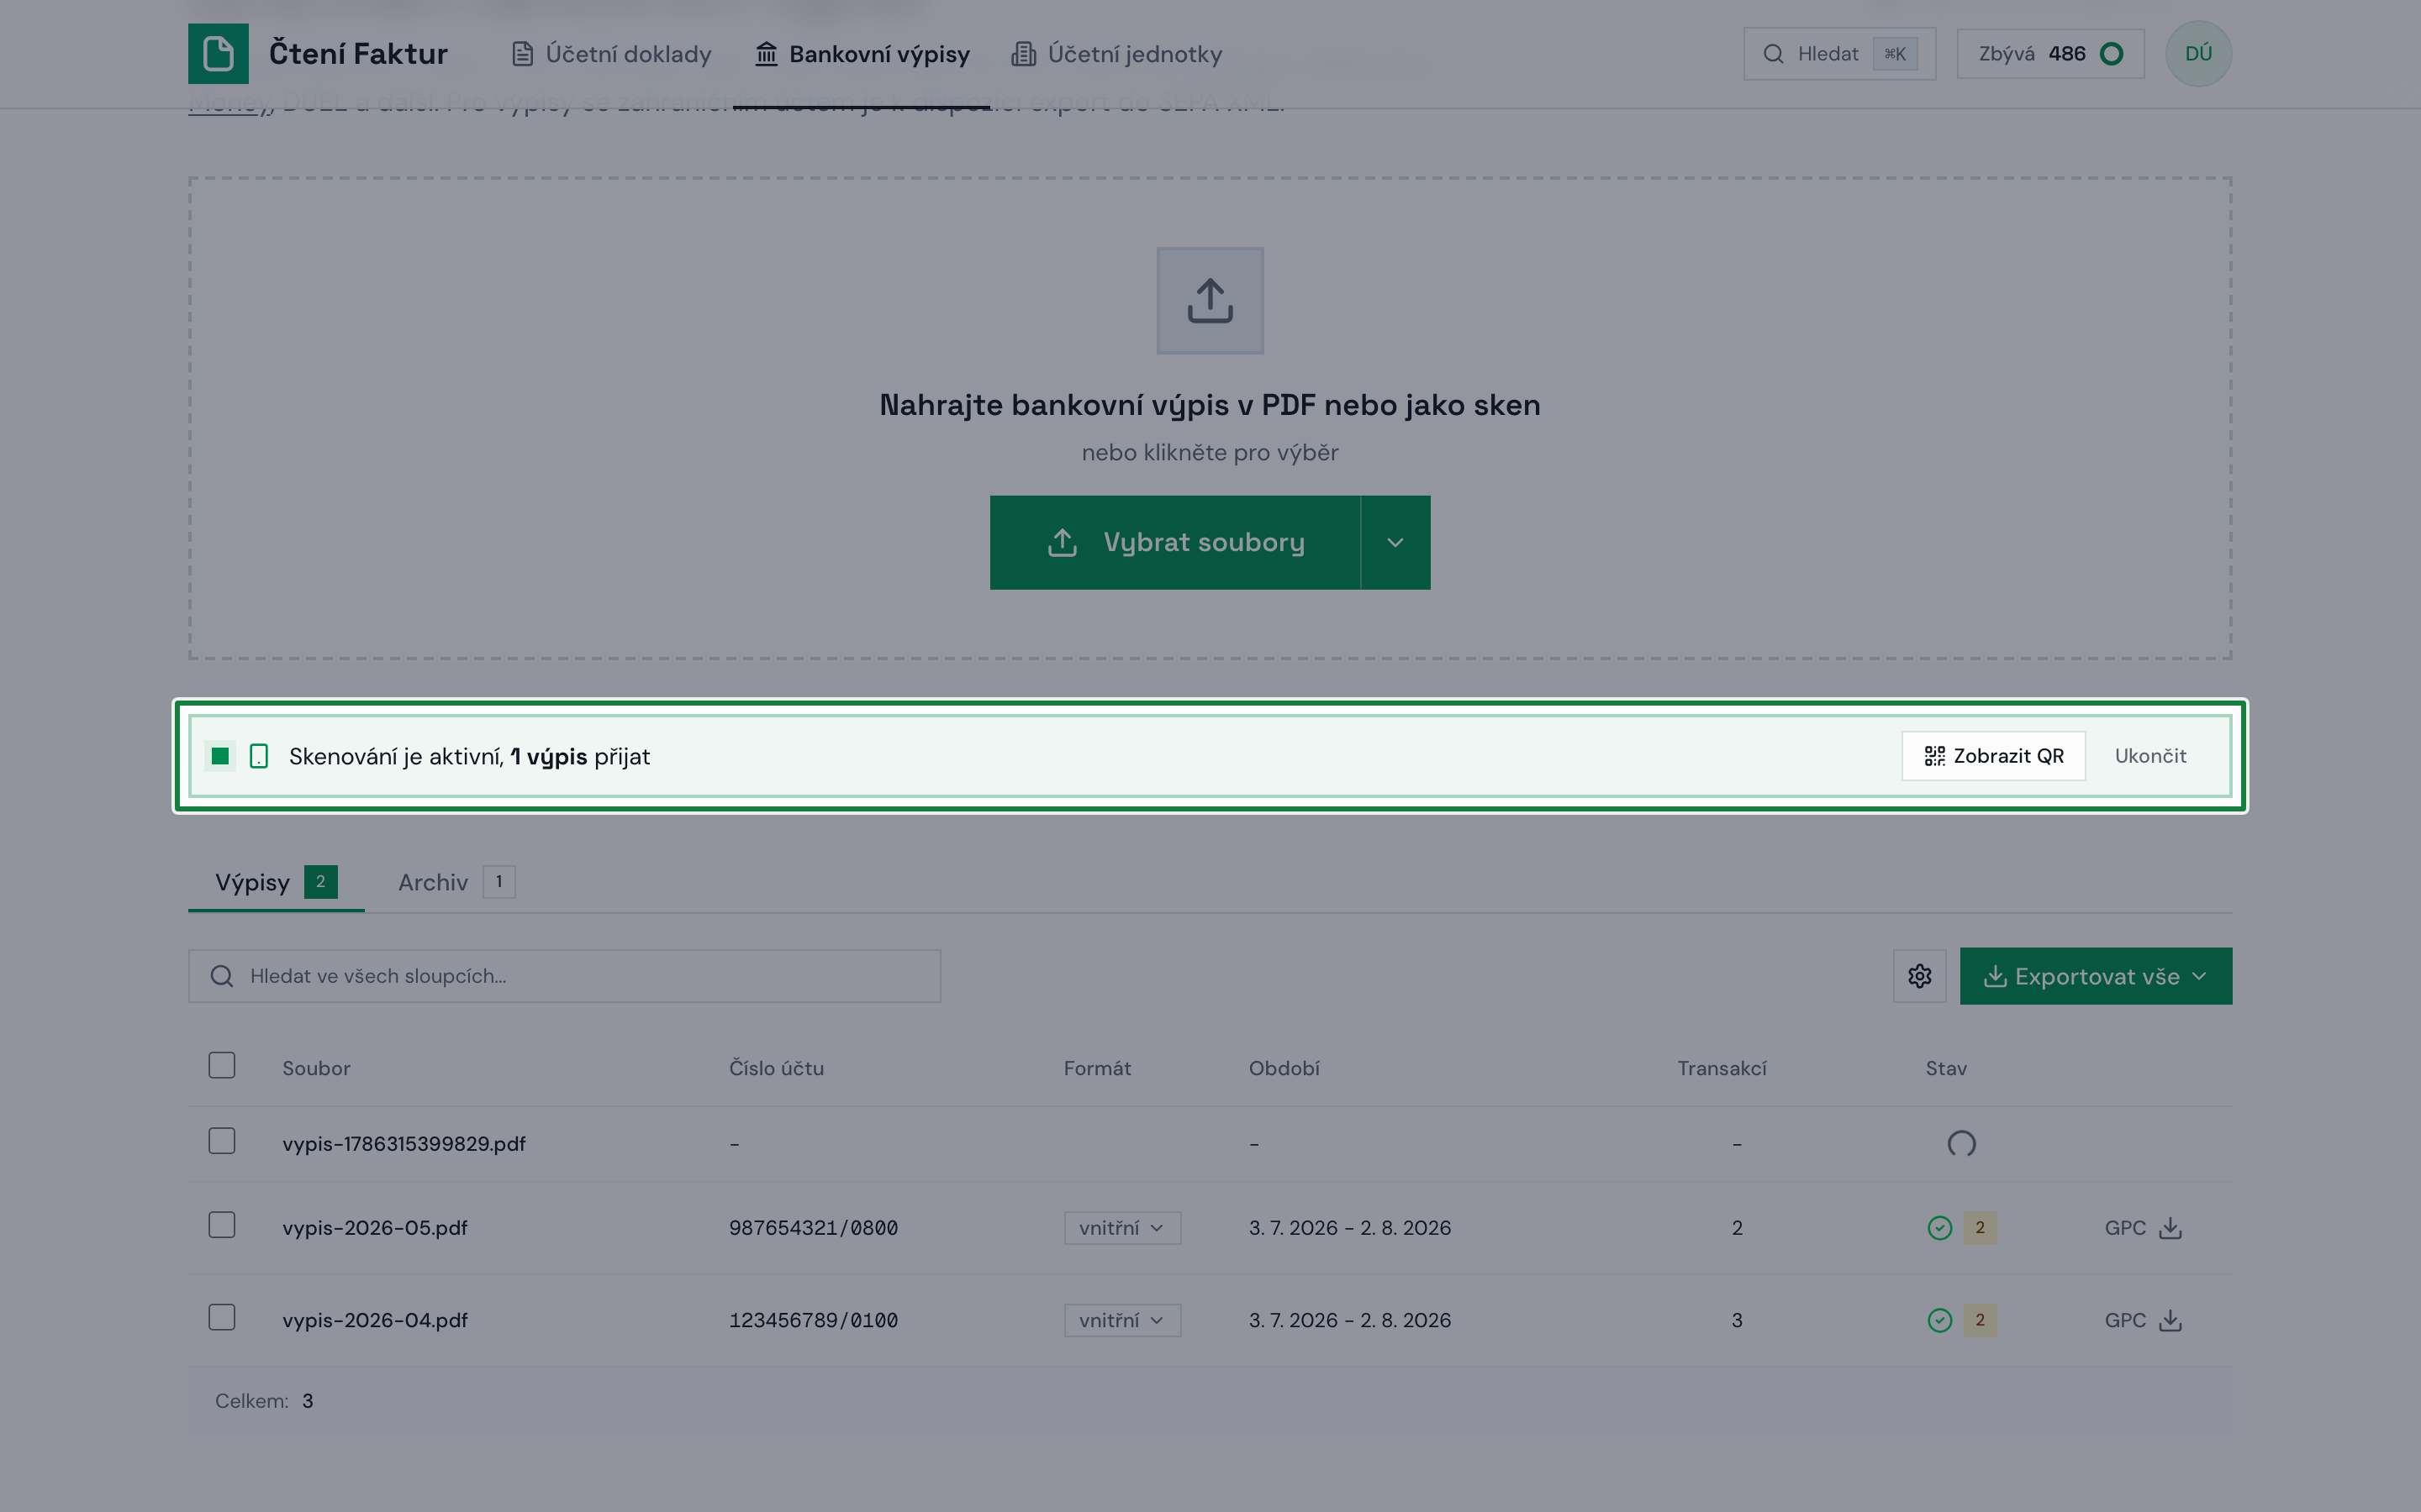Image resolution: width=2421 pixels, height=1512 pixels.
Task: Switch to the Archiv tab
Action: pos(456,882)
